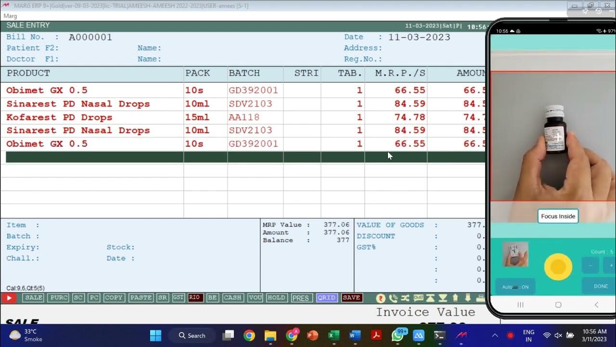Select the Kofarest PD Drops row
This screenshot has width=616, height=347.
[243, 117]
